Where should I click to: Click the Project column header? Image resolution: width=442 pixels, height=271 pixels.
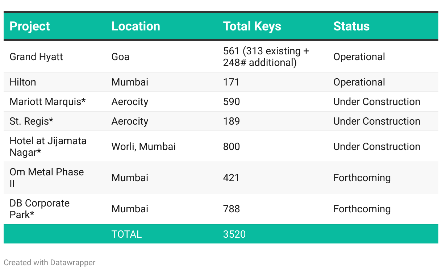click(x=30, y=26)
